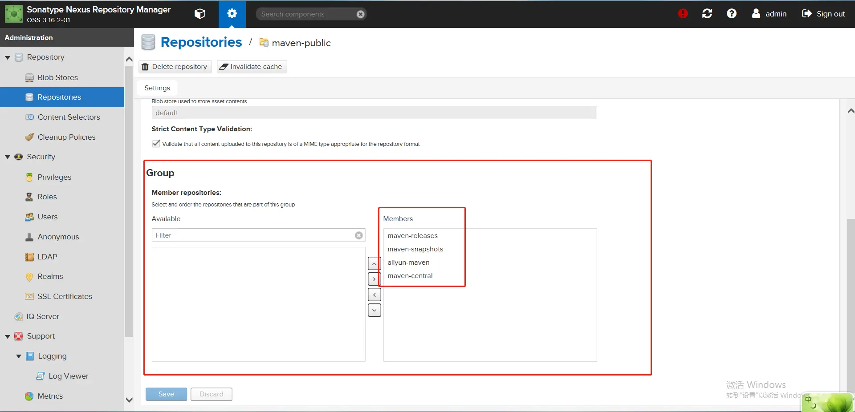Screen dimensions: 855x412
Task: Switch to the Settings tab
Action: click(x=157, y=88)
